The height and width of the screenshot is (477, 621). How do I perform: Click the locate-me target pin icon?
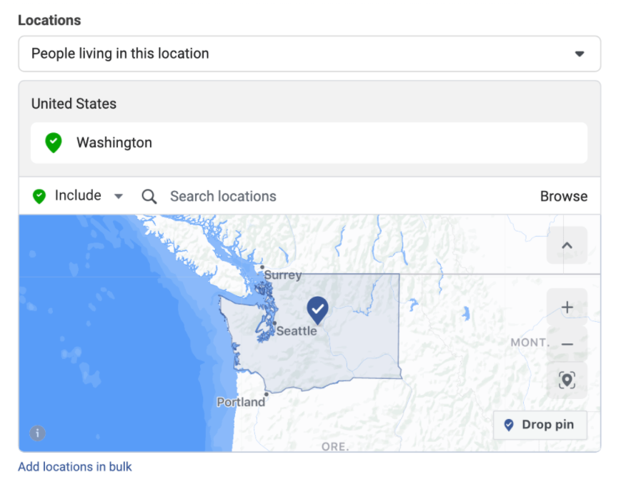tap(567, 380)
